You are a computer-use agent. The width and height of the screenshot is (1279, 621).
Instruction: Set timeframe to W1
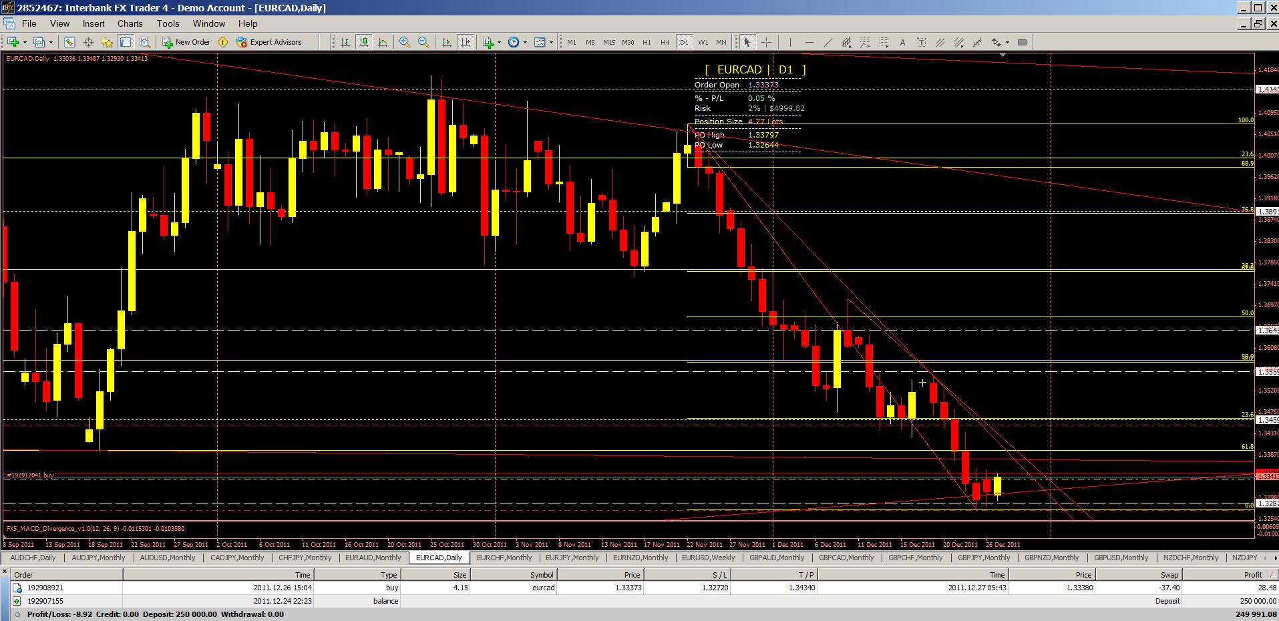(703, 42)
